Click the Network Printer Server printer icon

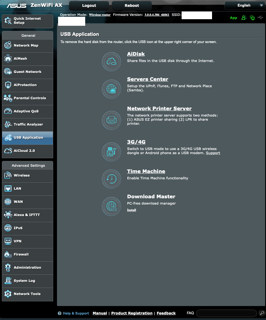tap(111, 120)
